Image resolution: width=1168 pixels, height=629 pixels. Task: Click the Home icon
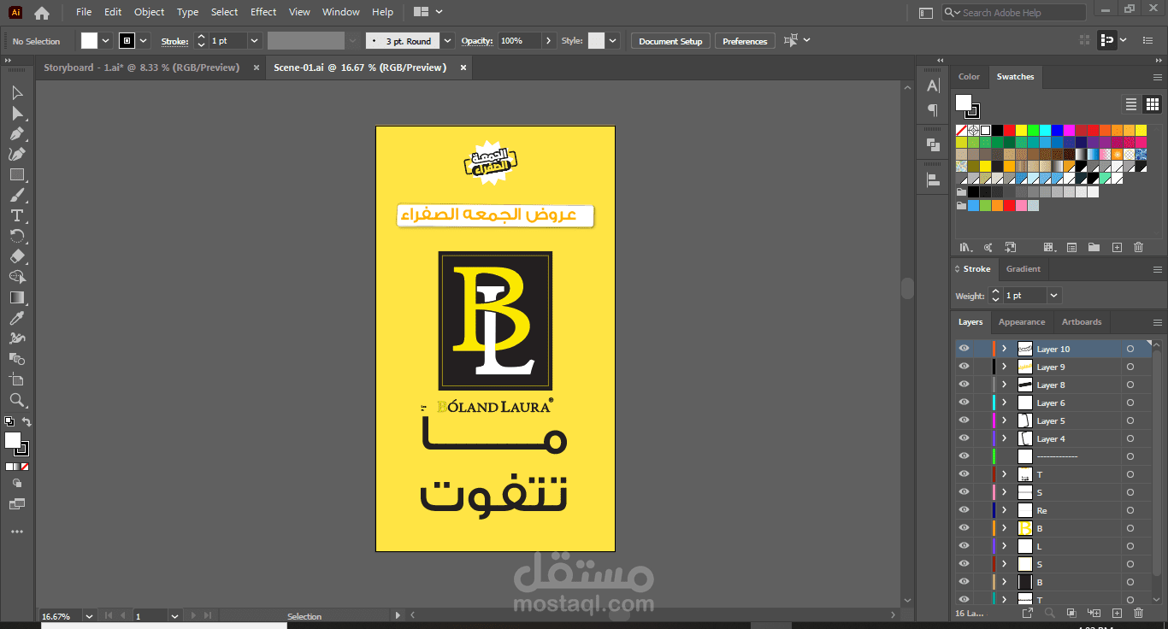[41, 13]
